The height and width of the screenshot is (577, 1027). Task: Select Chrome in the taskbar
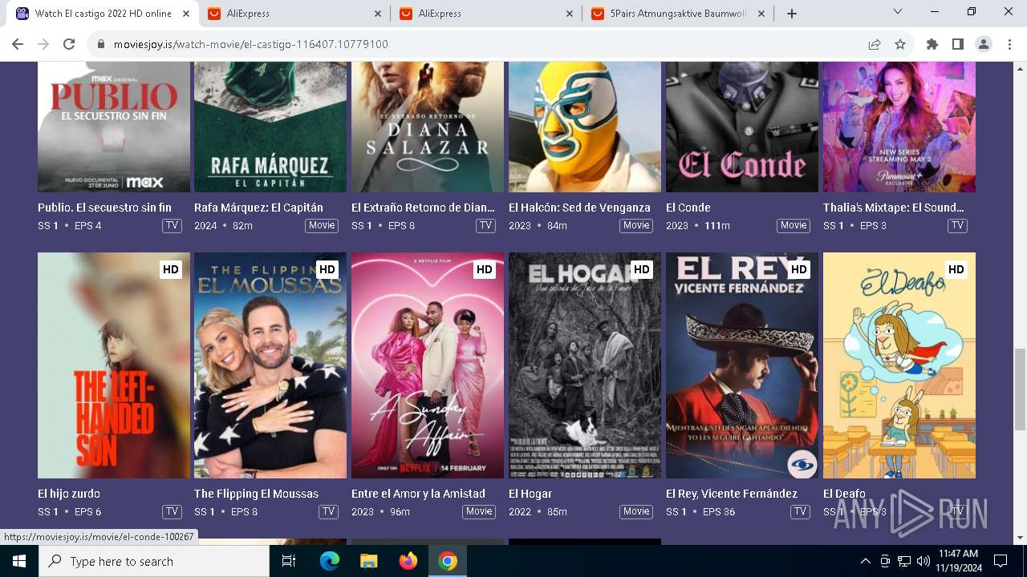(448, 561)
